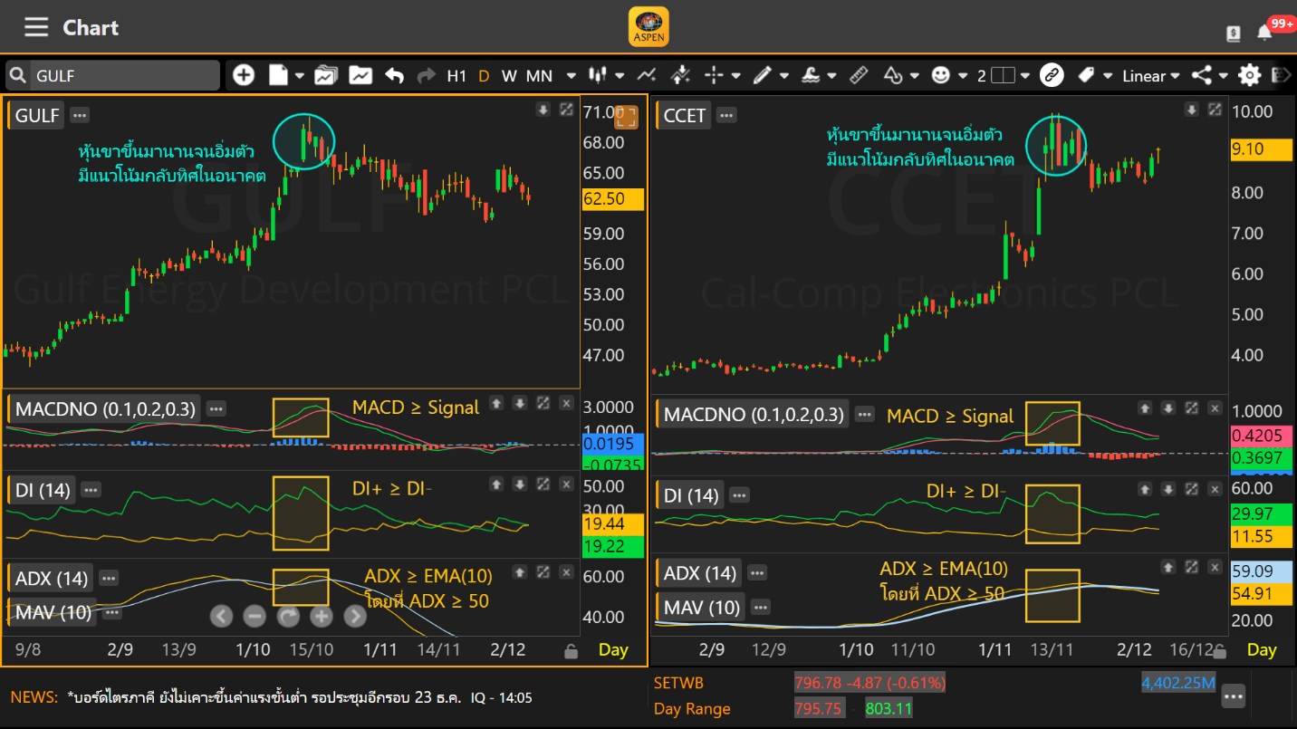Screen dimensions: 1297x729
Task: Toggle the orange fullscreen frame on GULF
Action: point(627,116)
